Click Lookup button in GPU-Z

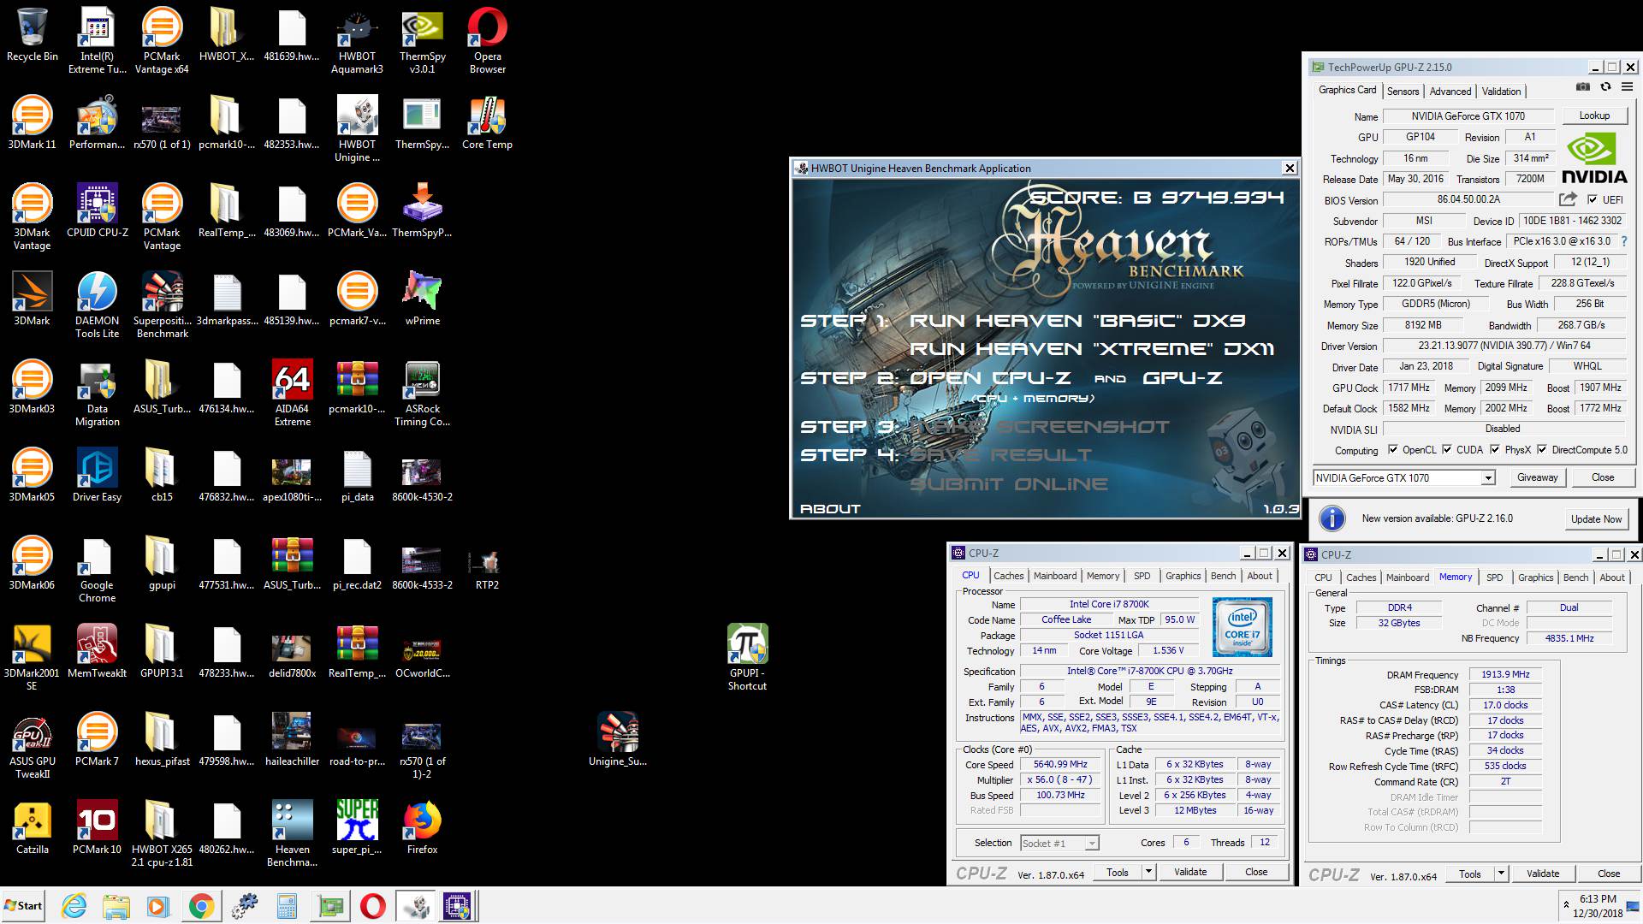click(x=1594, y=115)
